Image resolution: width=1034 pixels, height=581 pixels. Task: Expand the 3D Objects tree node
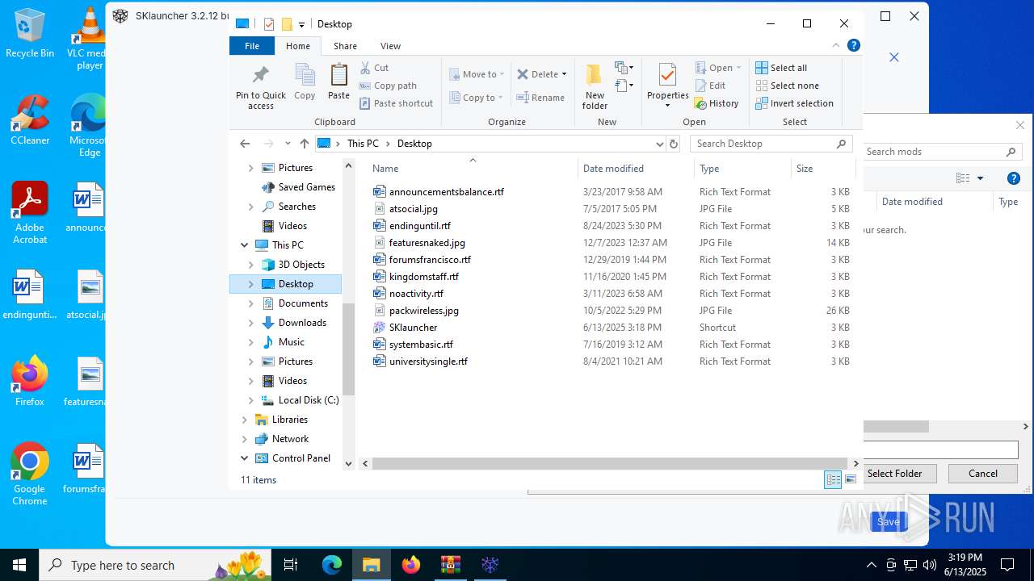point(251,265)
